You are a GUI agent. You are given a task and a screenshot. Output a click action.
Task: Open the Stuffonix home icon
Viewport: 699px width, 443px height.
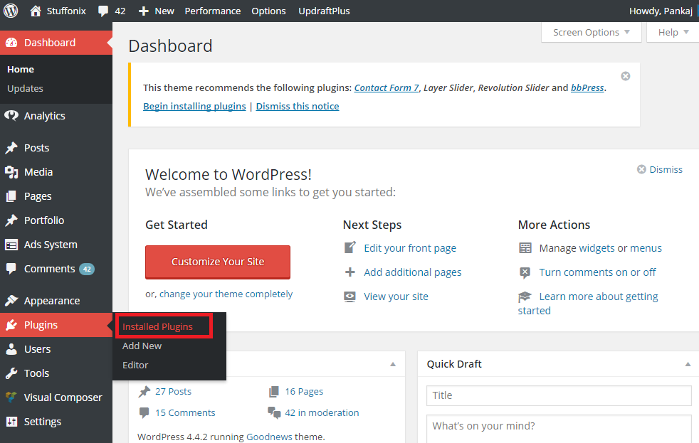pos(35,11)
